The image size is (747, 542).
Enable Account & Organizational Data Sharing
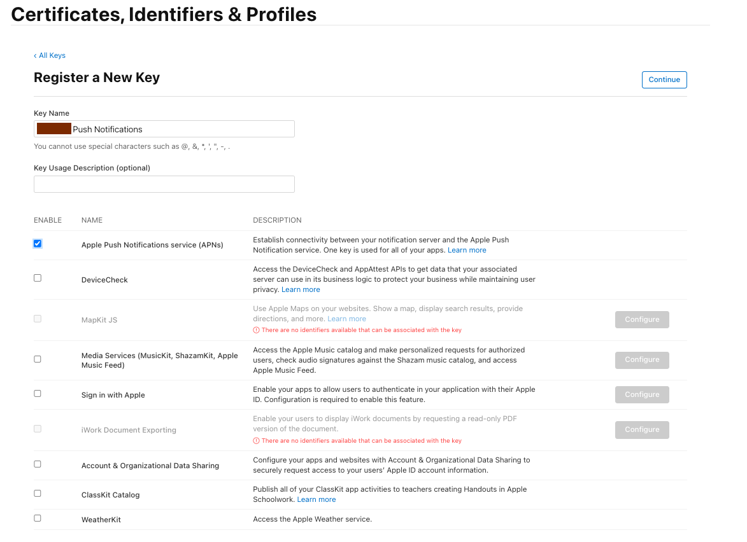pyautogui.click(x=38, y=464)
